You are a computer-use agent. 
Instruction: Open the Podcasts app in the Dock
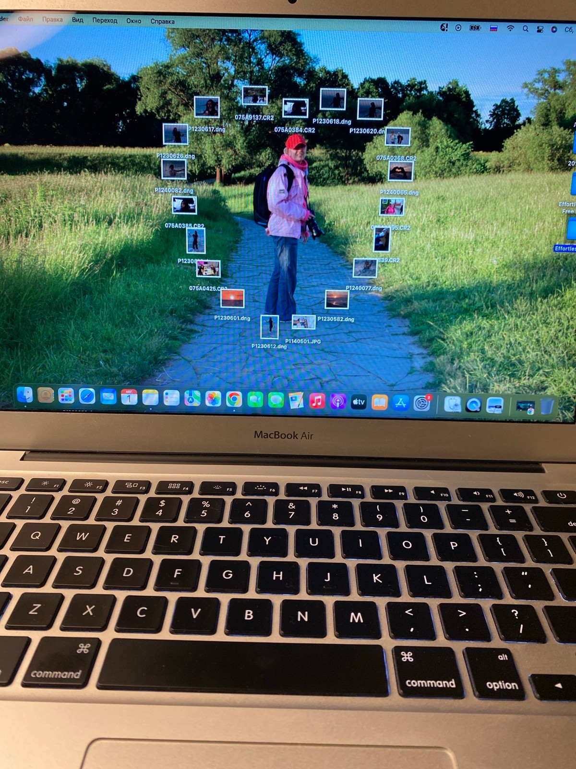pos(338,401)
